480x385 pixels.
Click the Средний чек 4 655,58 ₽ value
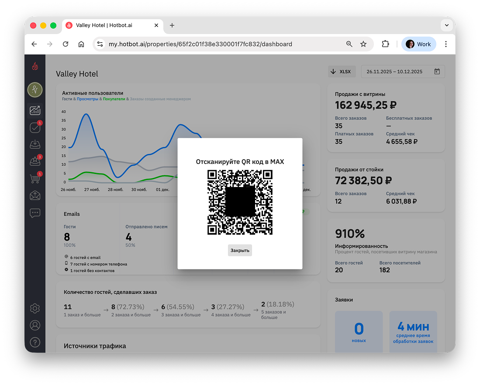coord(402,141)
